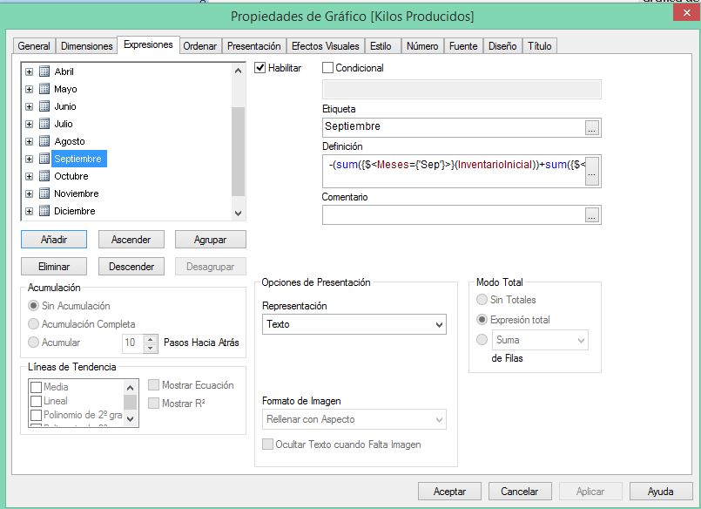
Task: Uncheck the Habilitar checkbox
Action: 260,68
